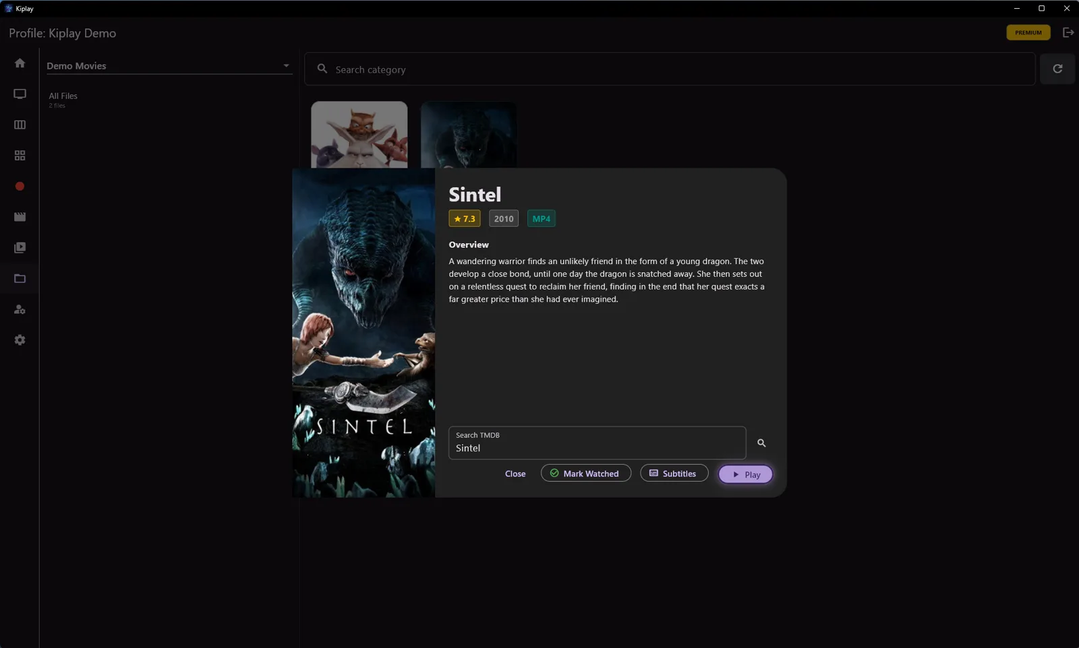Open the Live TV monitor icon

[20, 94]
